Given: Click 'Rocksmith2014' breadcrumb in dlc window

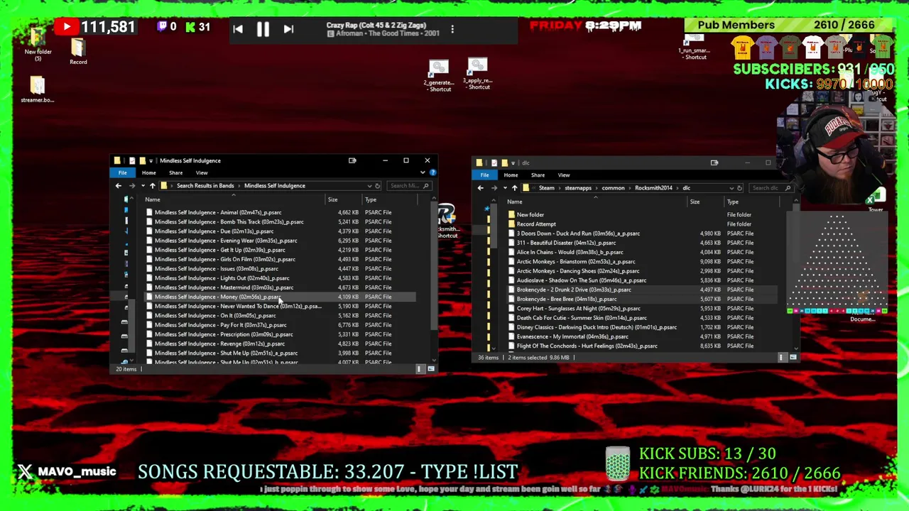Looking at the screenshot, I should pos(653,188).
